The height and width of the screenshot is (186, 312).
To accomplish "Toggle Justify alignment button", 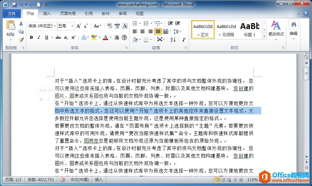I will [x=158, y=32].
